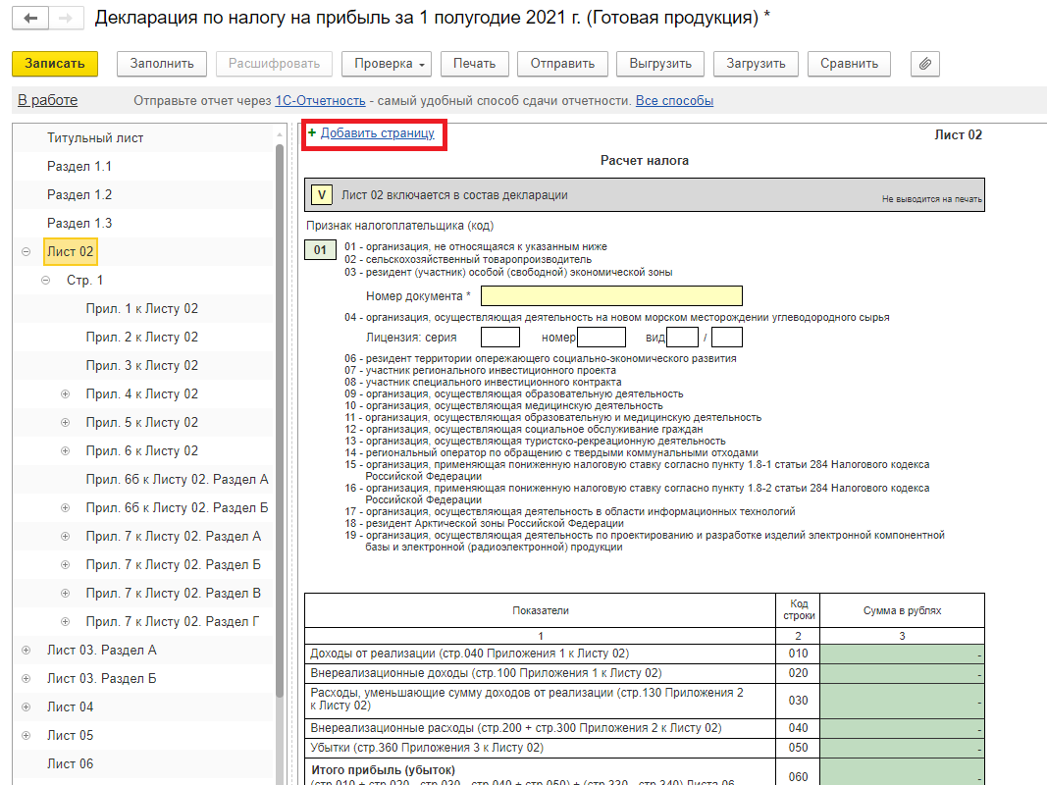This screenshot has width=1047, height=785.
Task: Open the Проверка dropdown menu
Action: pos(386,64)
